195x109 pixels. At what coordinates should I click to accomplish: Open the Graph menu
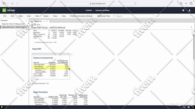(46, 16)
